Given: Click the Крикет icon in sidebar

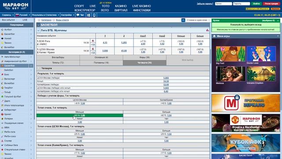Looking at the screenshot, I should 2,114.
